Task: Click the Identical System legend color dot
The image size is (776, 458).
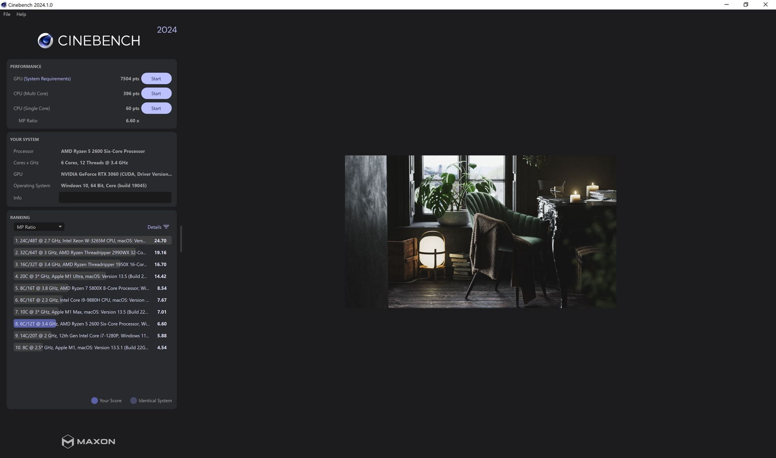Action: [133, 401]
